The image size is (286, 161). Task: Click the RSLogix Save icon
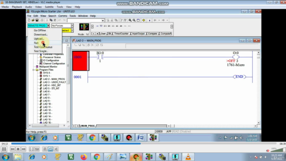(37, 20)
